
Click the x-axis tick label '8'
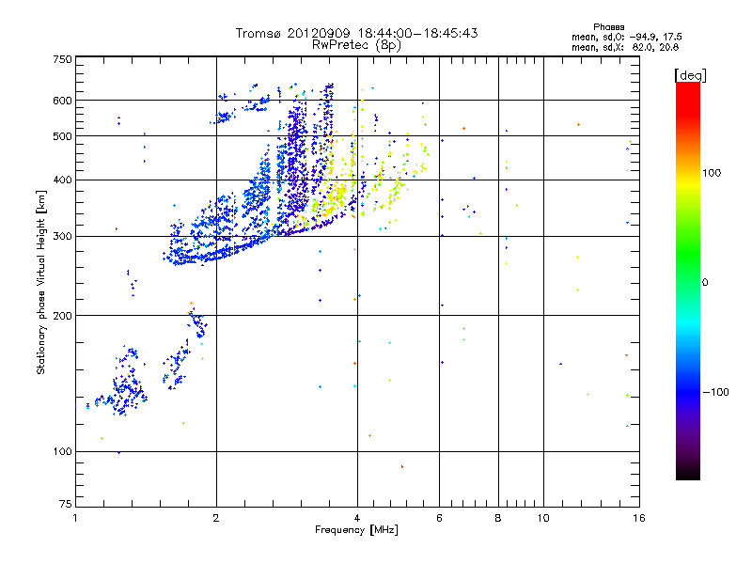[x=498, y=518]
